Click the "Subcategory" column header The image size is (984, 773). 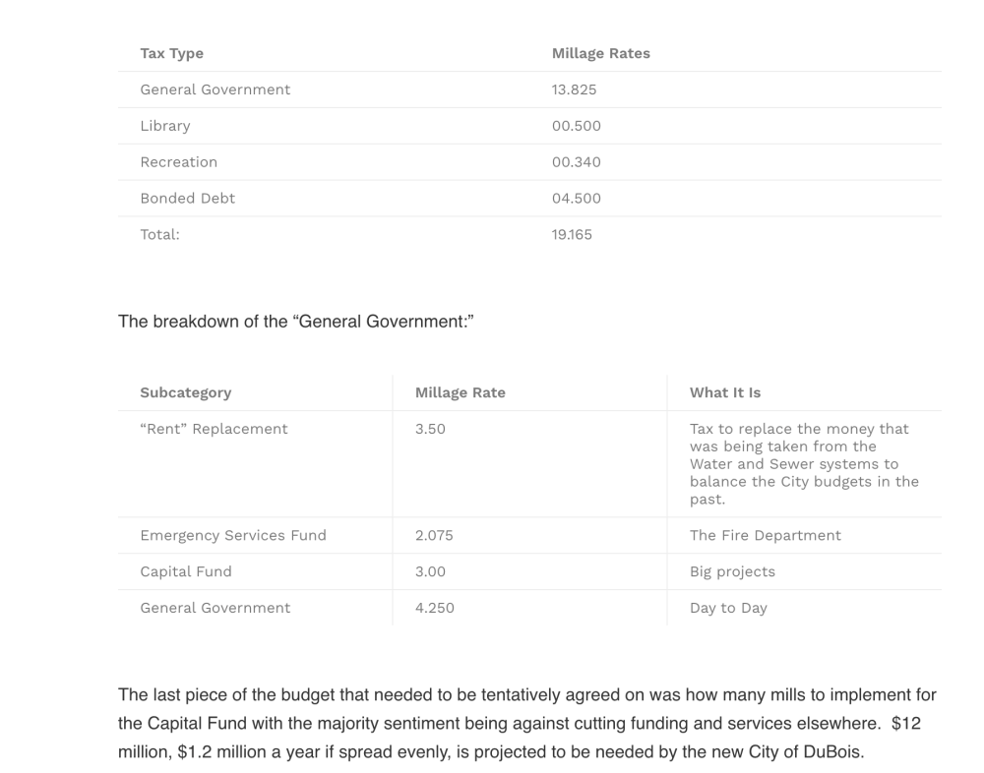click(185, 392)
